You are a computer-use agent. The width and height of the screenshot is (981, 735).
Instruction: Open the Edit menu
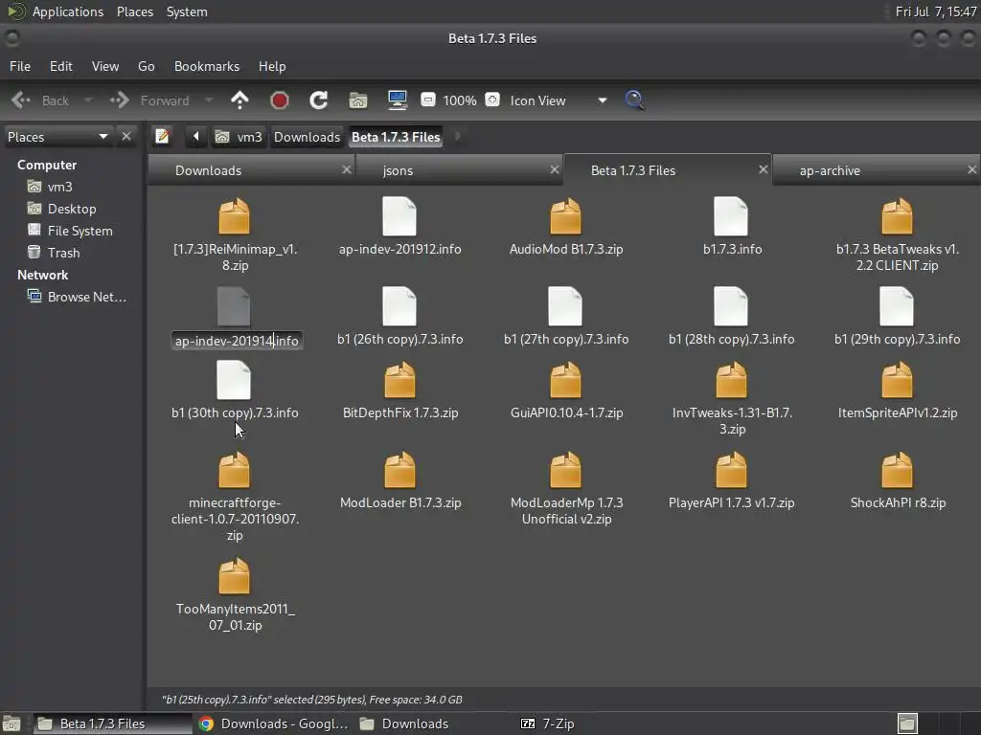tap(60, 66)
